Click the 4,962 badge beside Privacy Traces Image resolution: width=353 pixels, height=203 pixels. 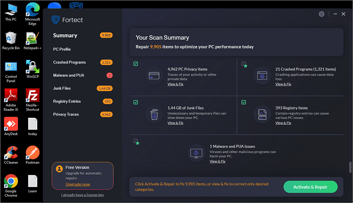tap(106, 114)
